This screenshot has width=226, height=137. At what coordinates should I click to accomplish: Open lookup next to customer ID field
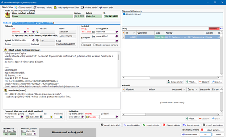coord(34,32)
